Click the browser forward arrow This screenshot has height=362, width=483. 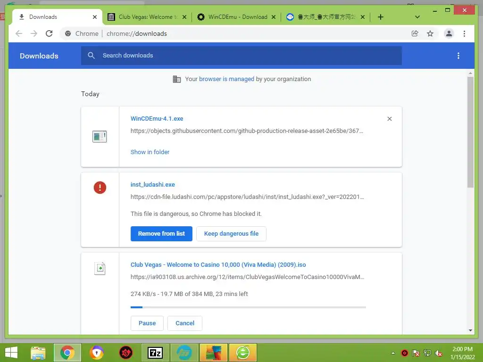pos(34,33)
